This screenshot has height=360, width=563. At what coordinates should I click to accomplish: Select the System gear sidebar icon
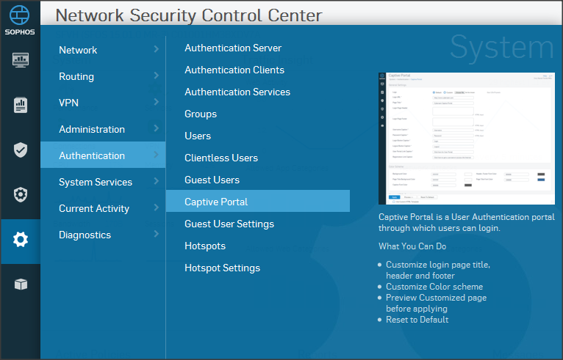[21, 240]
